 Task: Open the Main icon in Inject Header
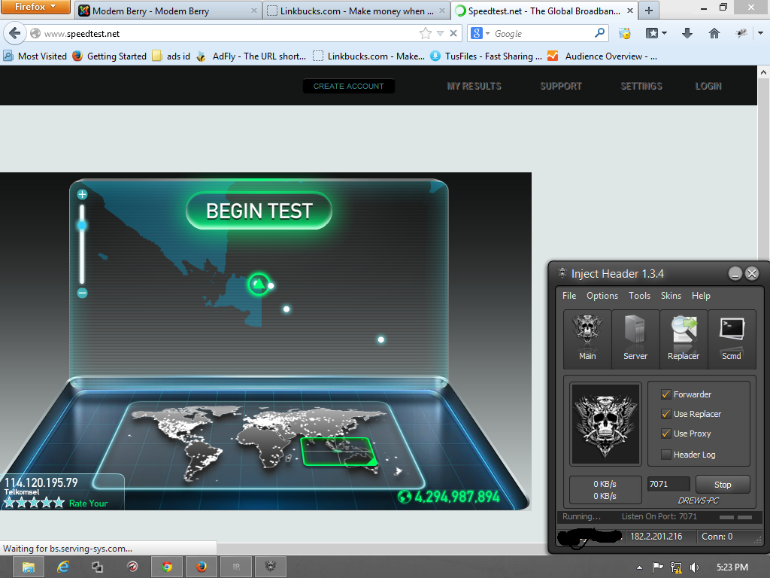click(587, 339)
